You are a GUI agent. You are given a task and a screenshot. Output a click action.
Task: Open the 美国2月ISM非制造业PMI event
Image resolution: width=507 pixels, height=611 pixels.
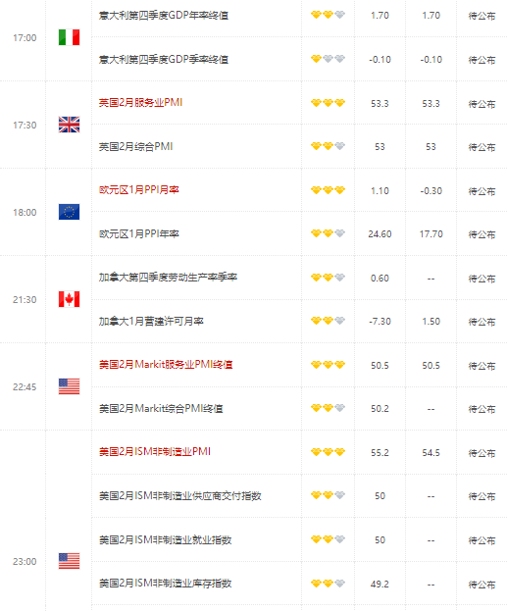click(x=155, y=451)
